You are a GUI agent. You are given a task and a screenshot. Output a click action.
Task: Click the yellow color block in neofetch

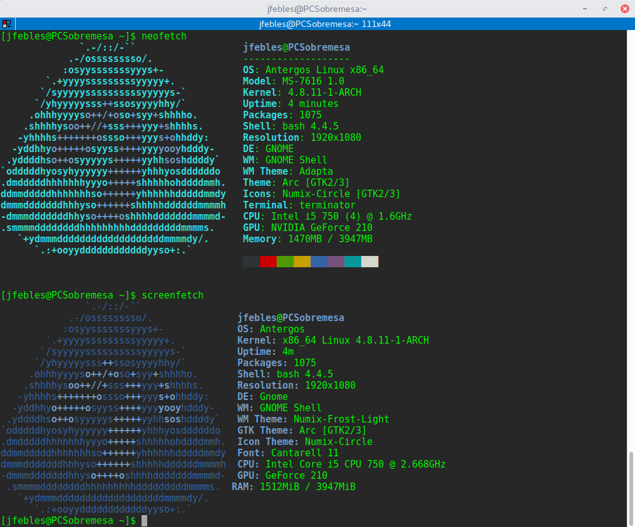click(x=302, y=262)
